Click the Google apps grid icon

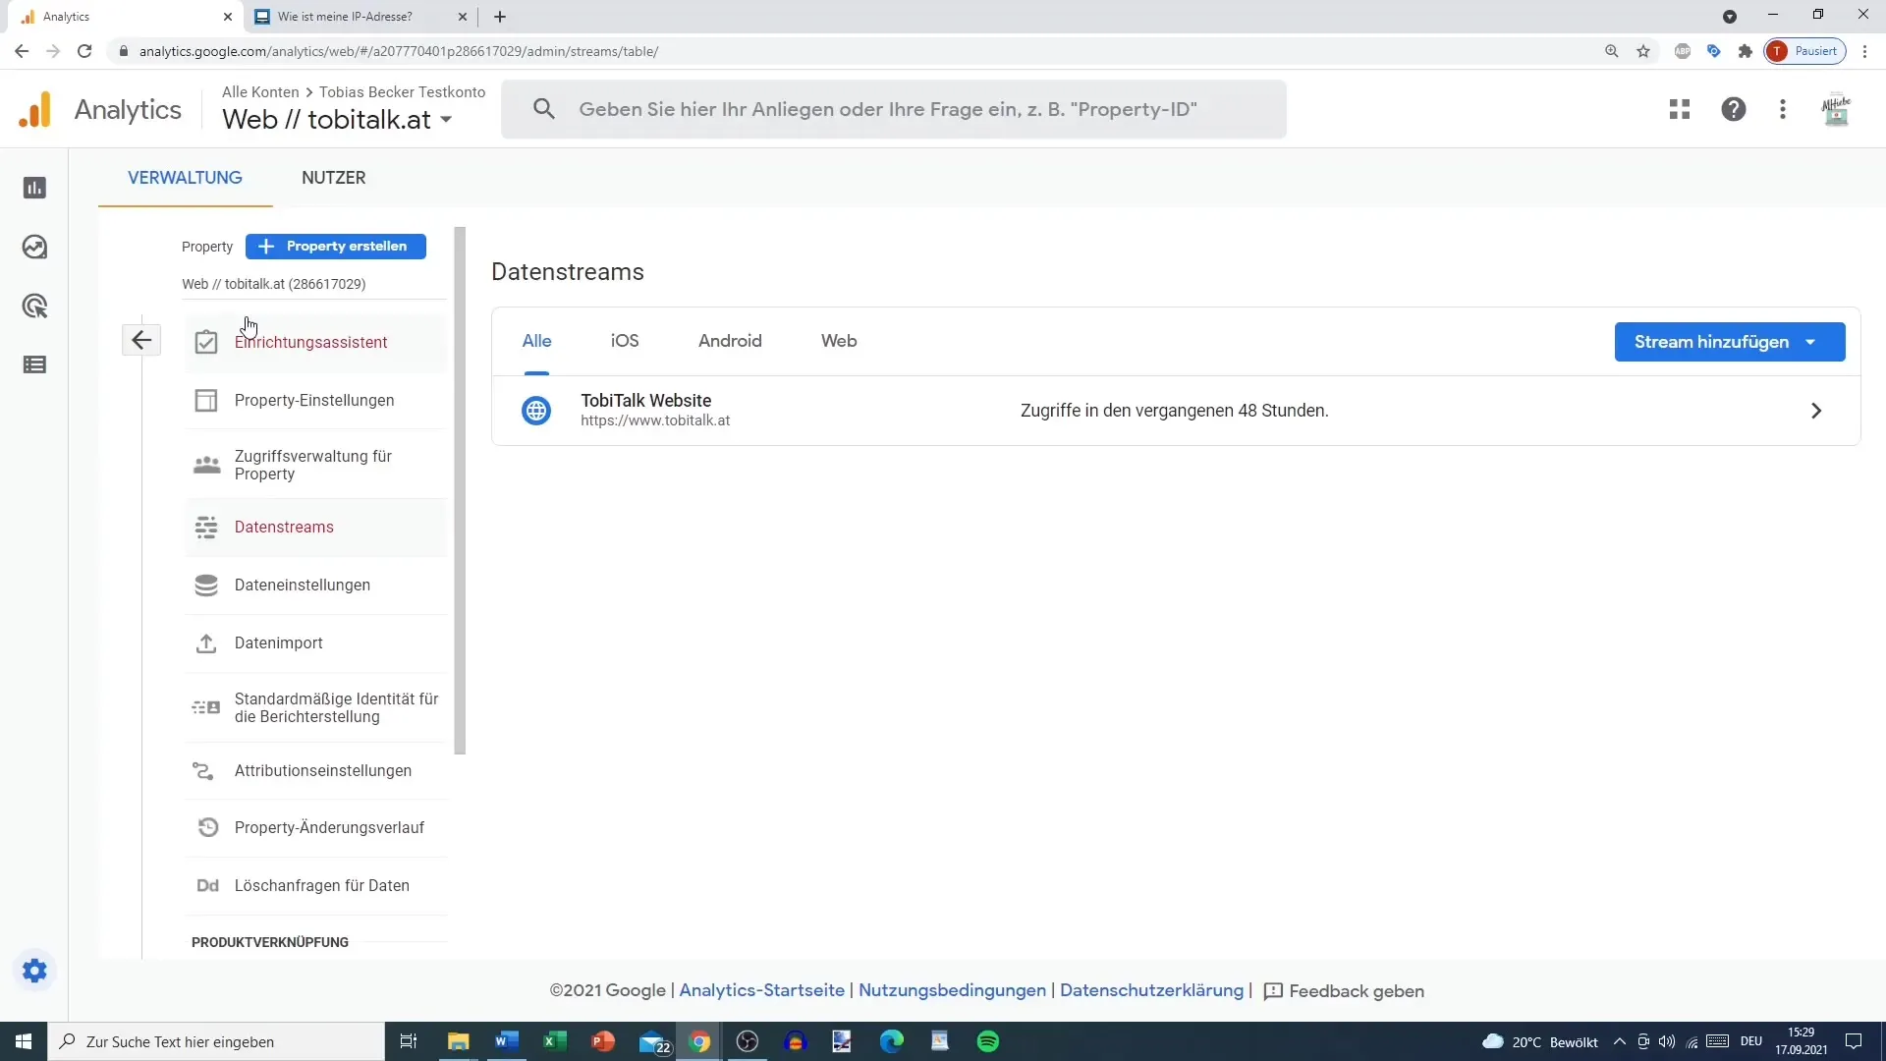coord(1680,109)
